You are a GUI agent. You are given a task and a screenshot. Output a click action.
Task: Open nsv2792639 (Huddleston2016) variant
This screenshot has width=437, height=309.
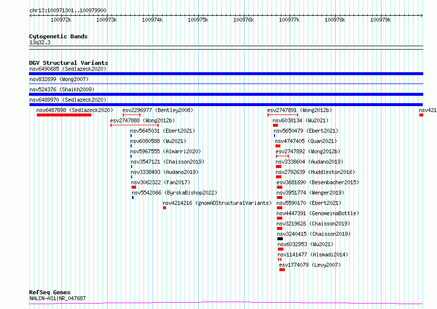coord(316,172)
